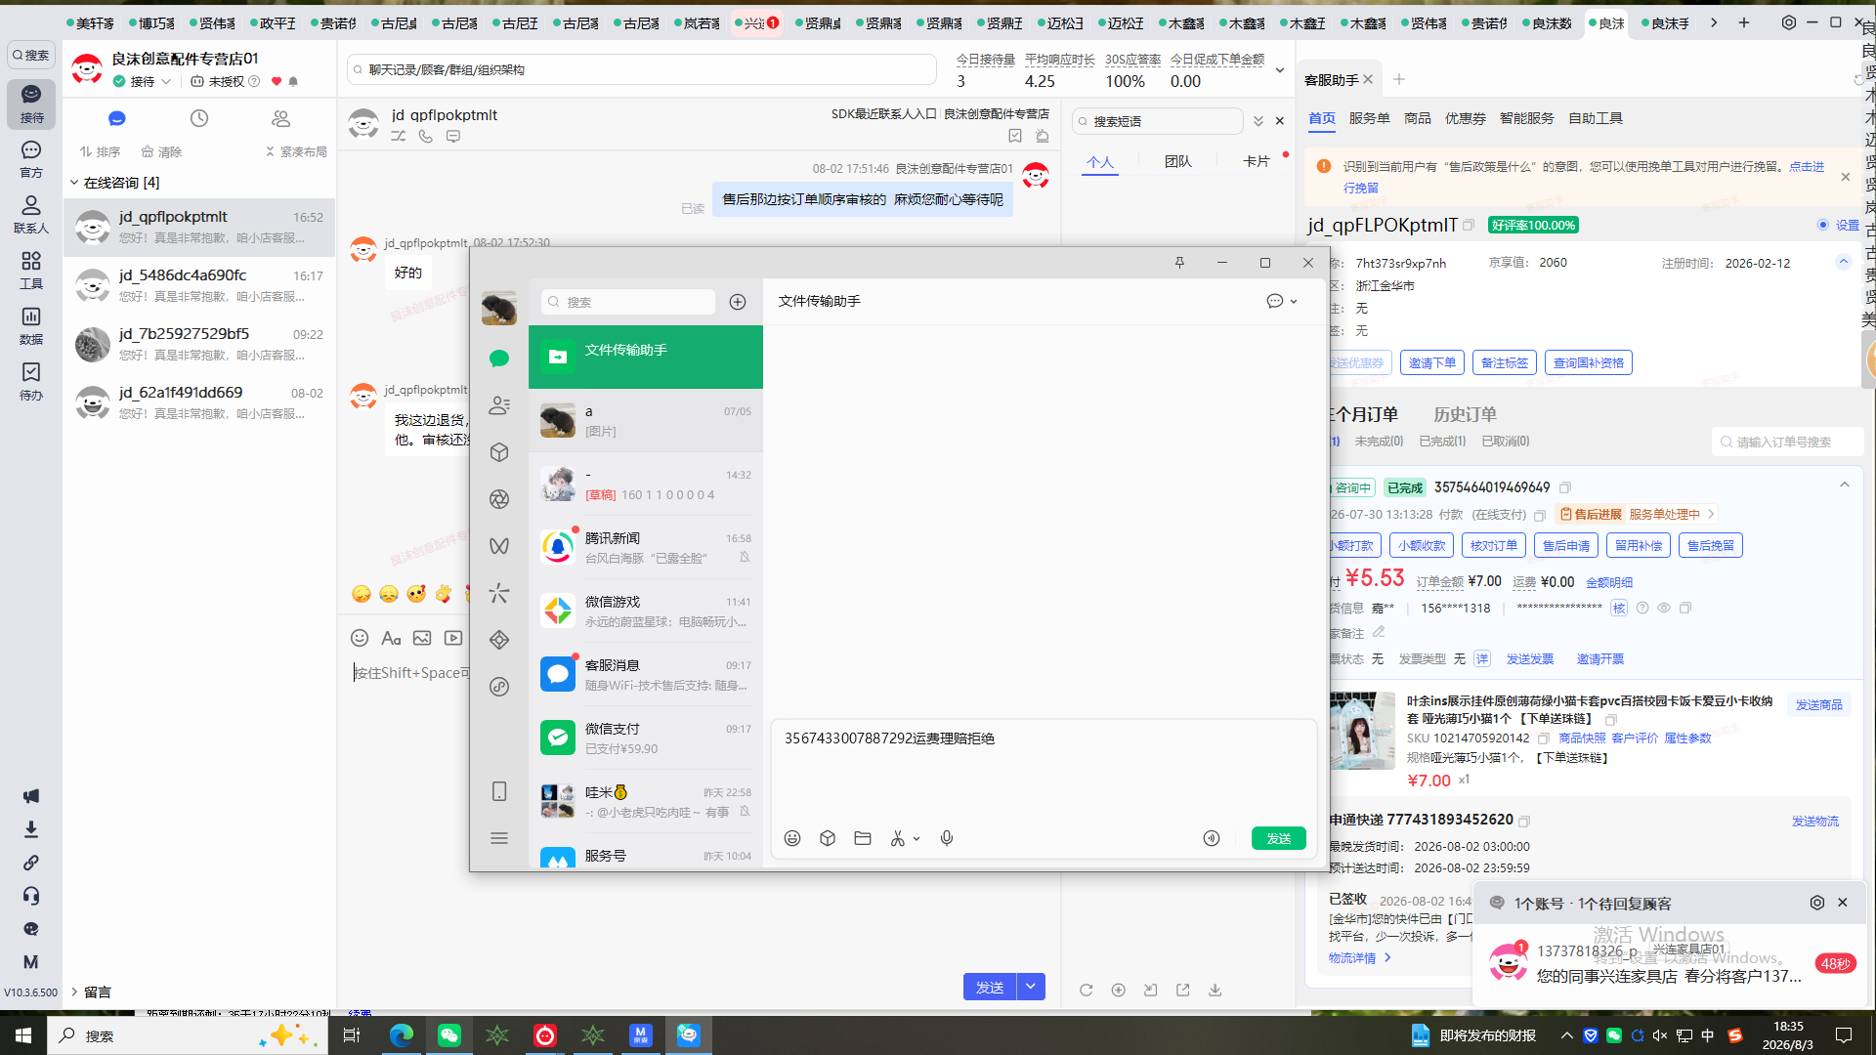Open the 智能服务 tab
Viewport: 1876px width, 1055px height.
1526,118
